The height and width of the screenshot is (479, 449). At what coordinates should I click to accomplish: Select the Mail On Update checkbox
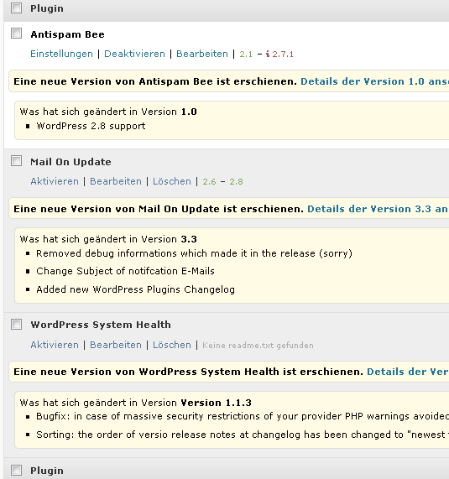16,161
